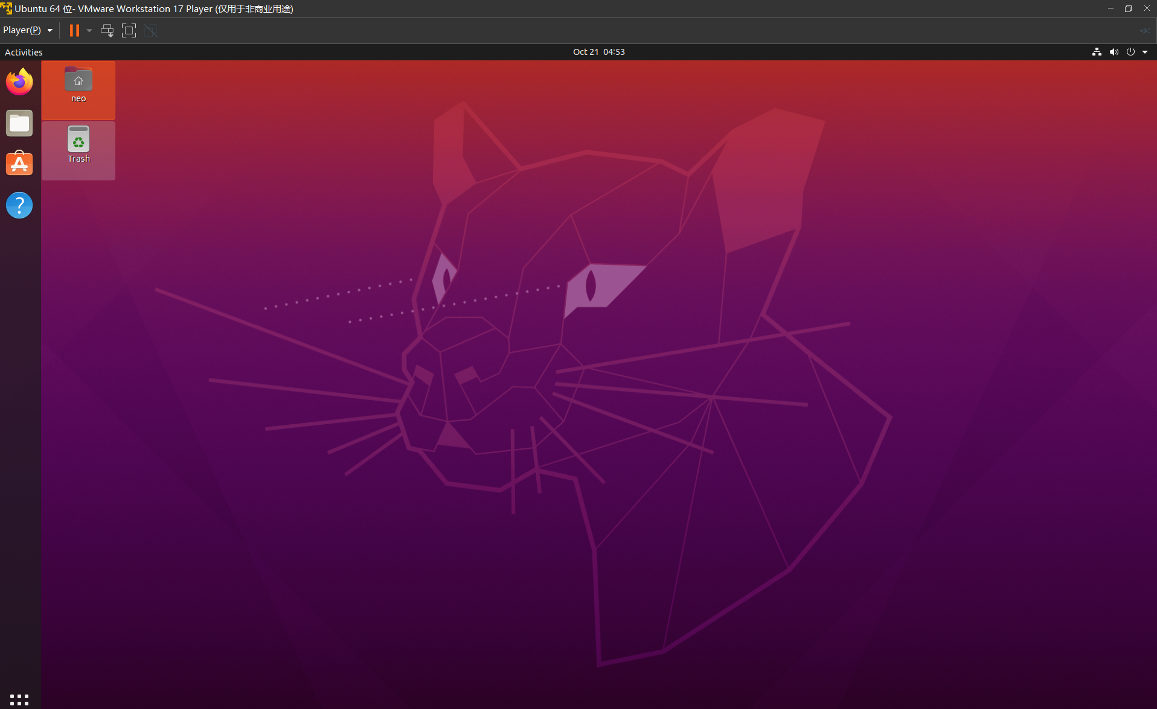Viewport: 1157px width, 709px height.
Task: Click the Oct 21 04:53 clock
Action: coord(598,52)
